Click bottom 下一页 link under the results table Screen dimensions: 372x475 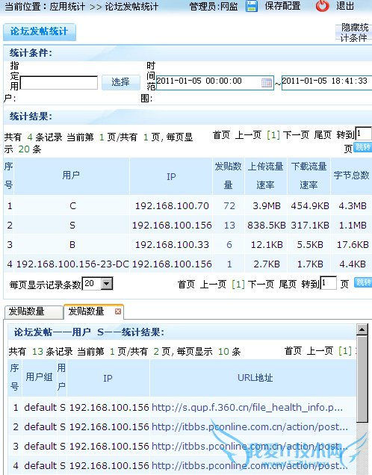pos(261,284)
